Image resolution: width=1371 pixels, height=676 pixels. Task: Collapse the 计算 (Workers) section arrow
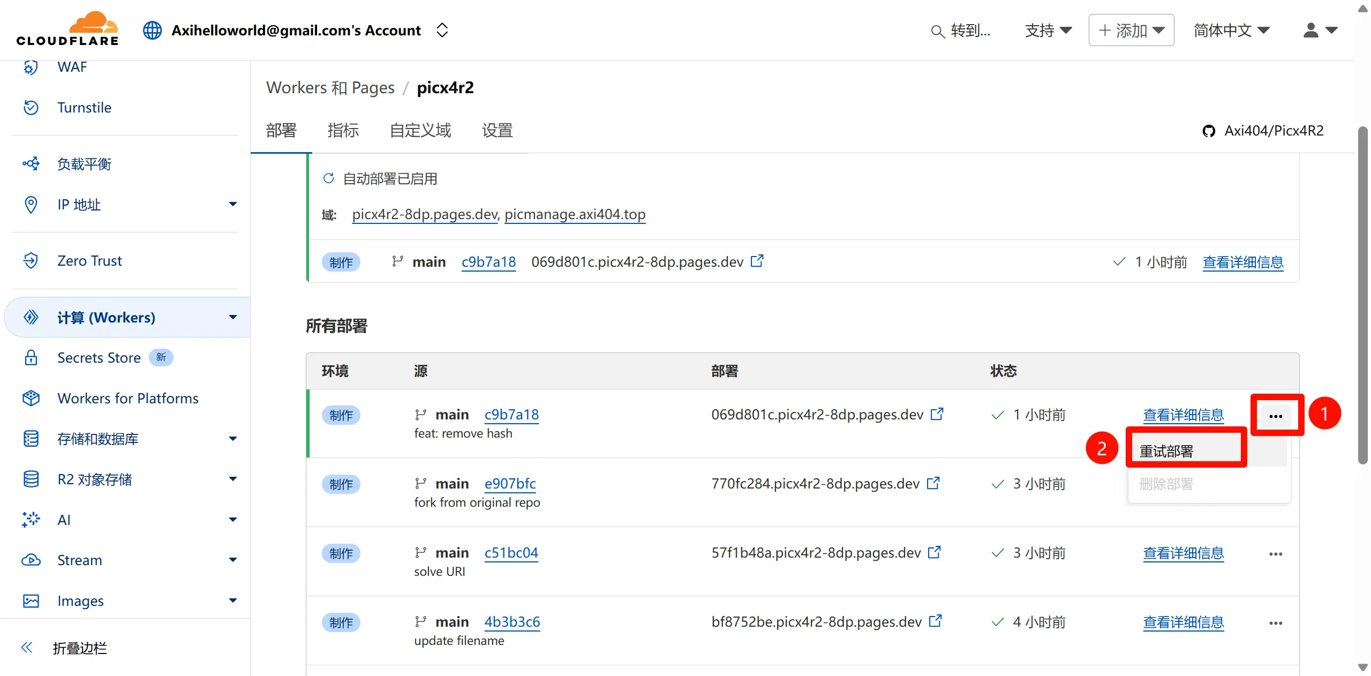[x=233, y=317]
